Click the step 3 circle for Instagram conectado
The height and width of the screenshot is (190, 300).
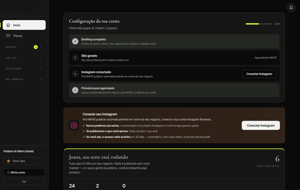click(x=75, y=74)
